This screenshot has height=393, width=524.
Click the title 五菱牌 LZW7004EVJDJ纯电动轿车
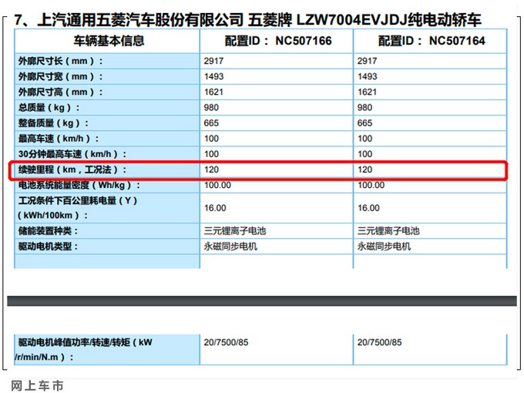tap(364, 20)
